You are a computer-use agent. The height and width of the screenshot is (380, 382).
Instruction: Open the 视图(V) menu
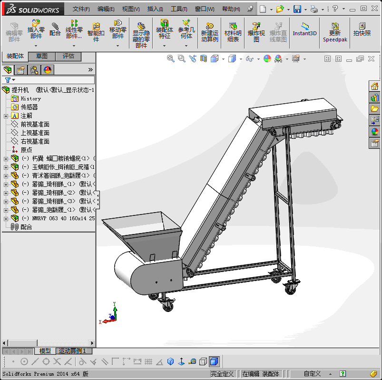point(131,9)
